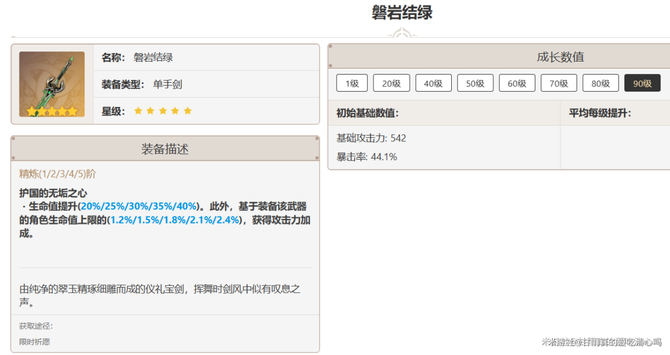
Task: Click the 磐岩结绿 page title
Action: (x=402, y=13)
